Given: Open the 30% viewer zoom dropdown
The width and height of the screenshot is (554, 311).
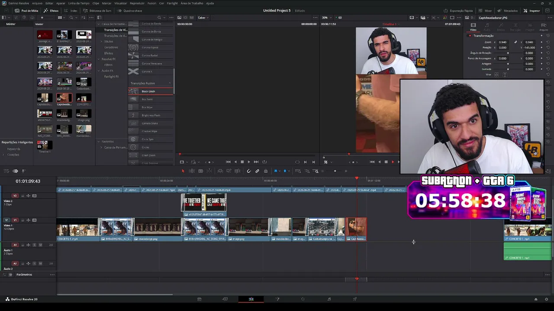Looking at the screenshot, I should coord(327,18).
